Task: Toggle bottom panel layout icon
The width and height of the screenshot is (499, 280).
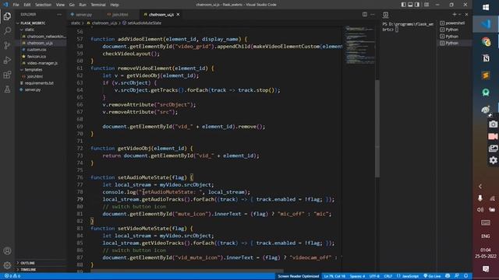Action: 410,5
